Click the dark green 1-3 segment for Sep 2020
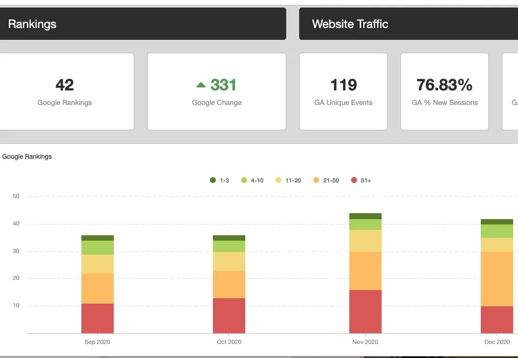The width and height of the screenshot is (518, 358). pos(98,238)
